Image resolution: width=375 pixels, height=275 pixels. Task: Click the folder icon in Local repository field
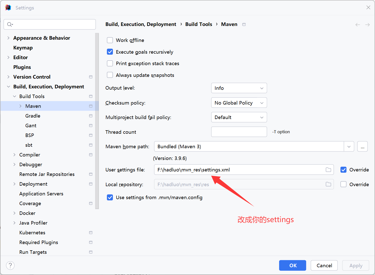point(328,184)
